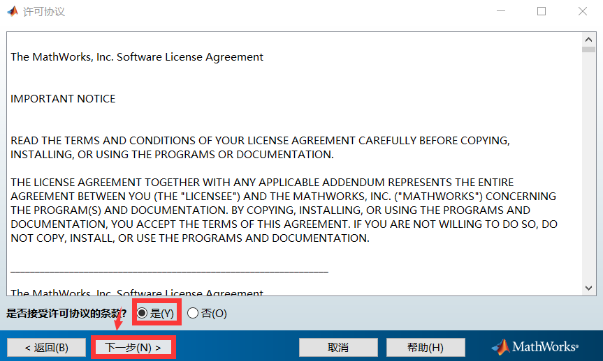Open help via the 帮助(H) button
603x361 pixels.
tap(426, 348)
